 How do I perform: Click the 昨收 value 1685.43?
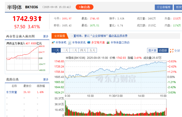(x=67, y=26)
